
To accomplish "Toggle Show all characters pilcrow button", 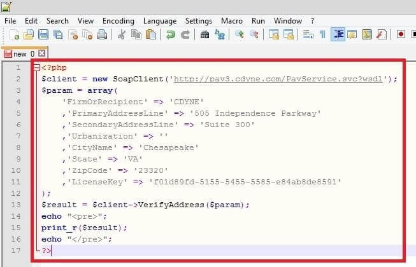I will click(x=323, y=35).
